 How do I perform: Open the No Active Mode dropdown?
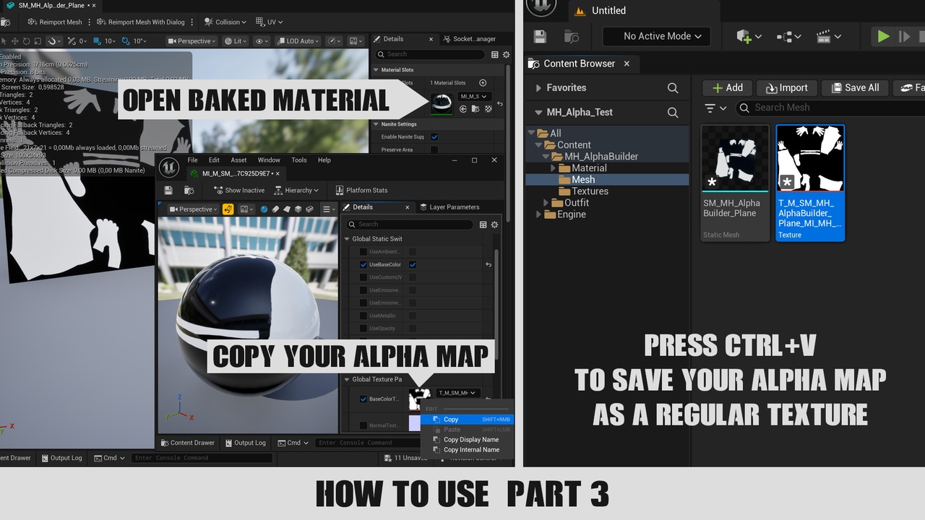656,36
